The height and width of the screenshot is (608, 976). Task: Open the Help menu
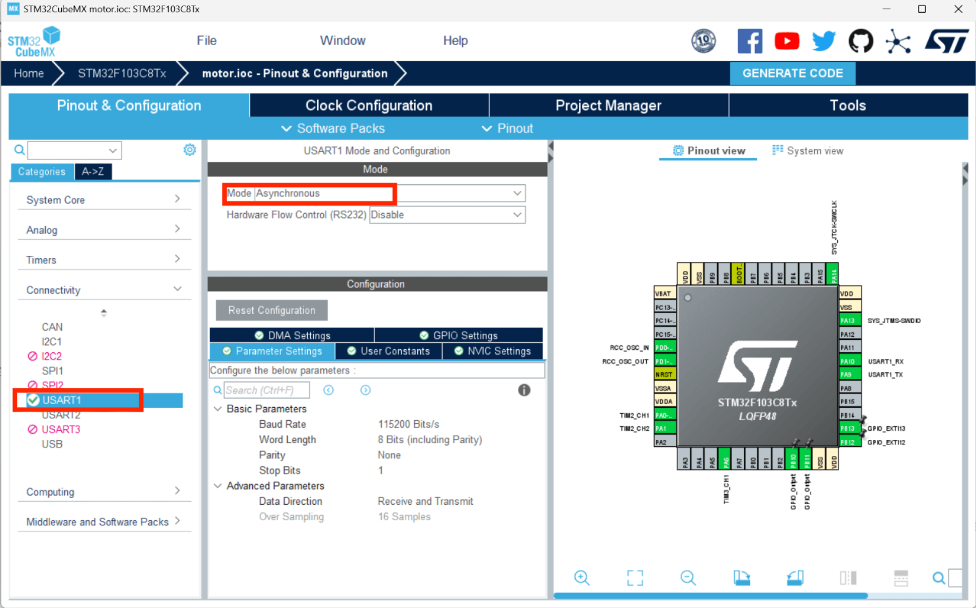coord(455,41)
